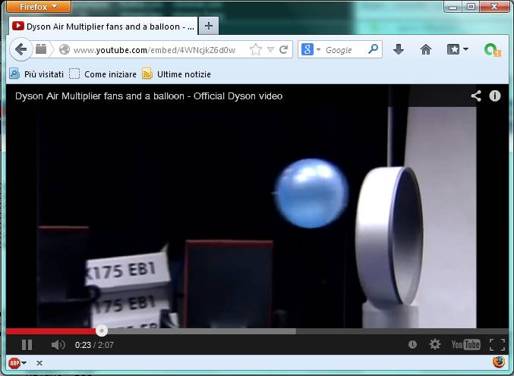Reload the current page
This screenshot has height=376, width=514.
coord(284,50)
